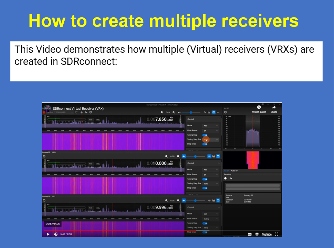Adjust the VRX0 volume slider
334x248 pixels.
click(x=195, y=156)
